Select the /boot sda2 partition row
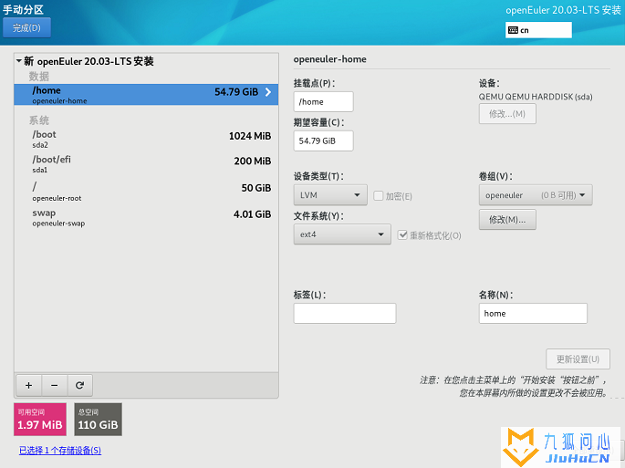This screenshot has height=468, width=625. click(146, 140)
